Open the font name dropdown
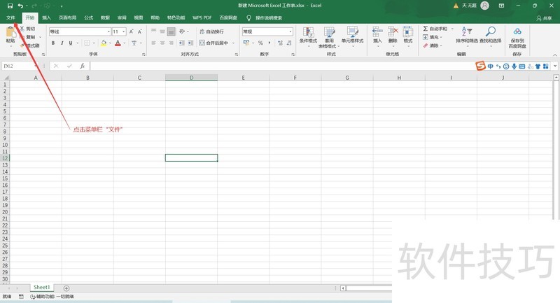Viewport: 560px width, 303px height. (108, 31)
